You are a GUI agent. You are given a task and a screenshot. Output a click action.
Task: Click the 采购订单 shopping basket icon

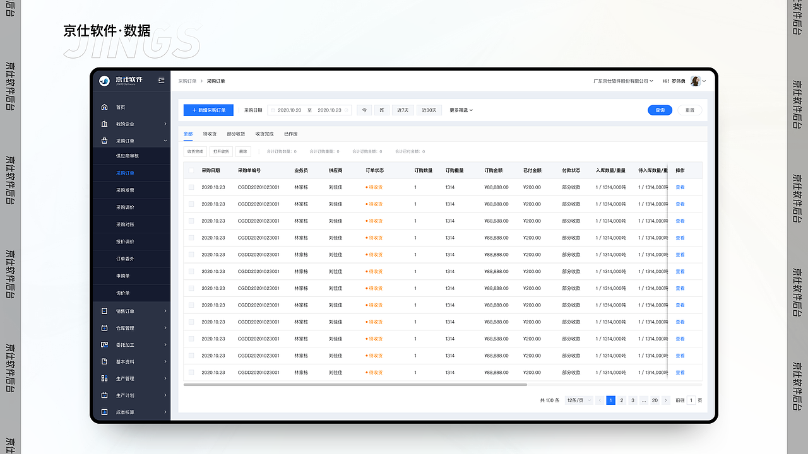click(x=105, y=141)
